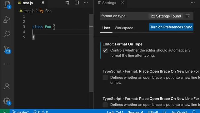Open the Explorer view in activity bar

7,5
